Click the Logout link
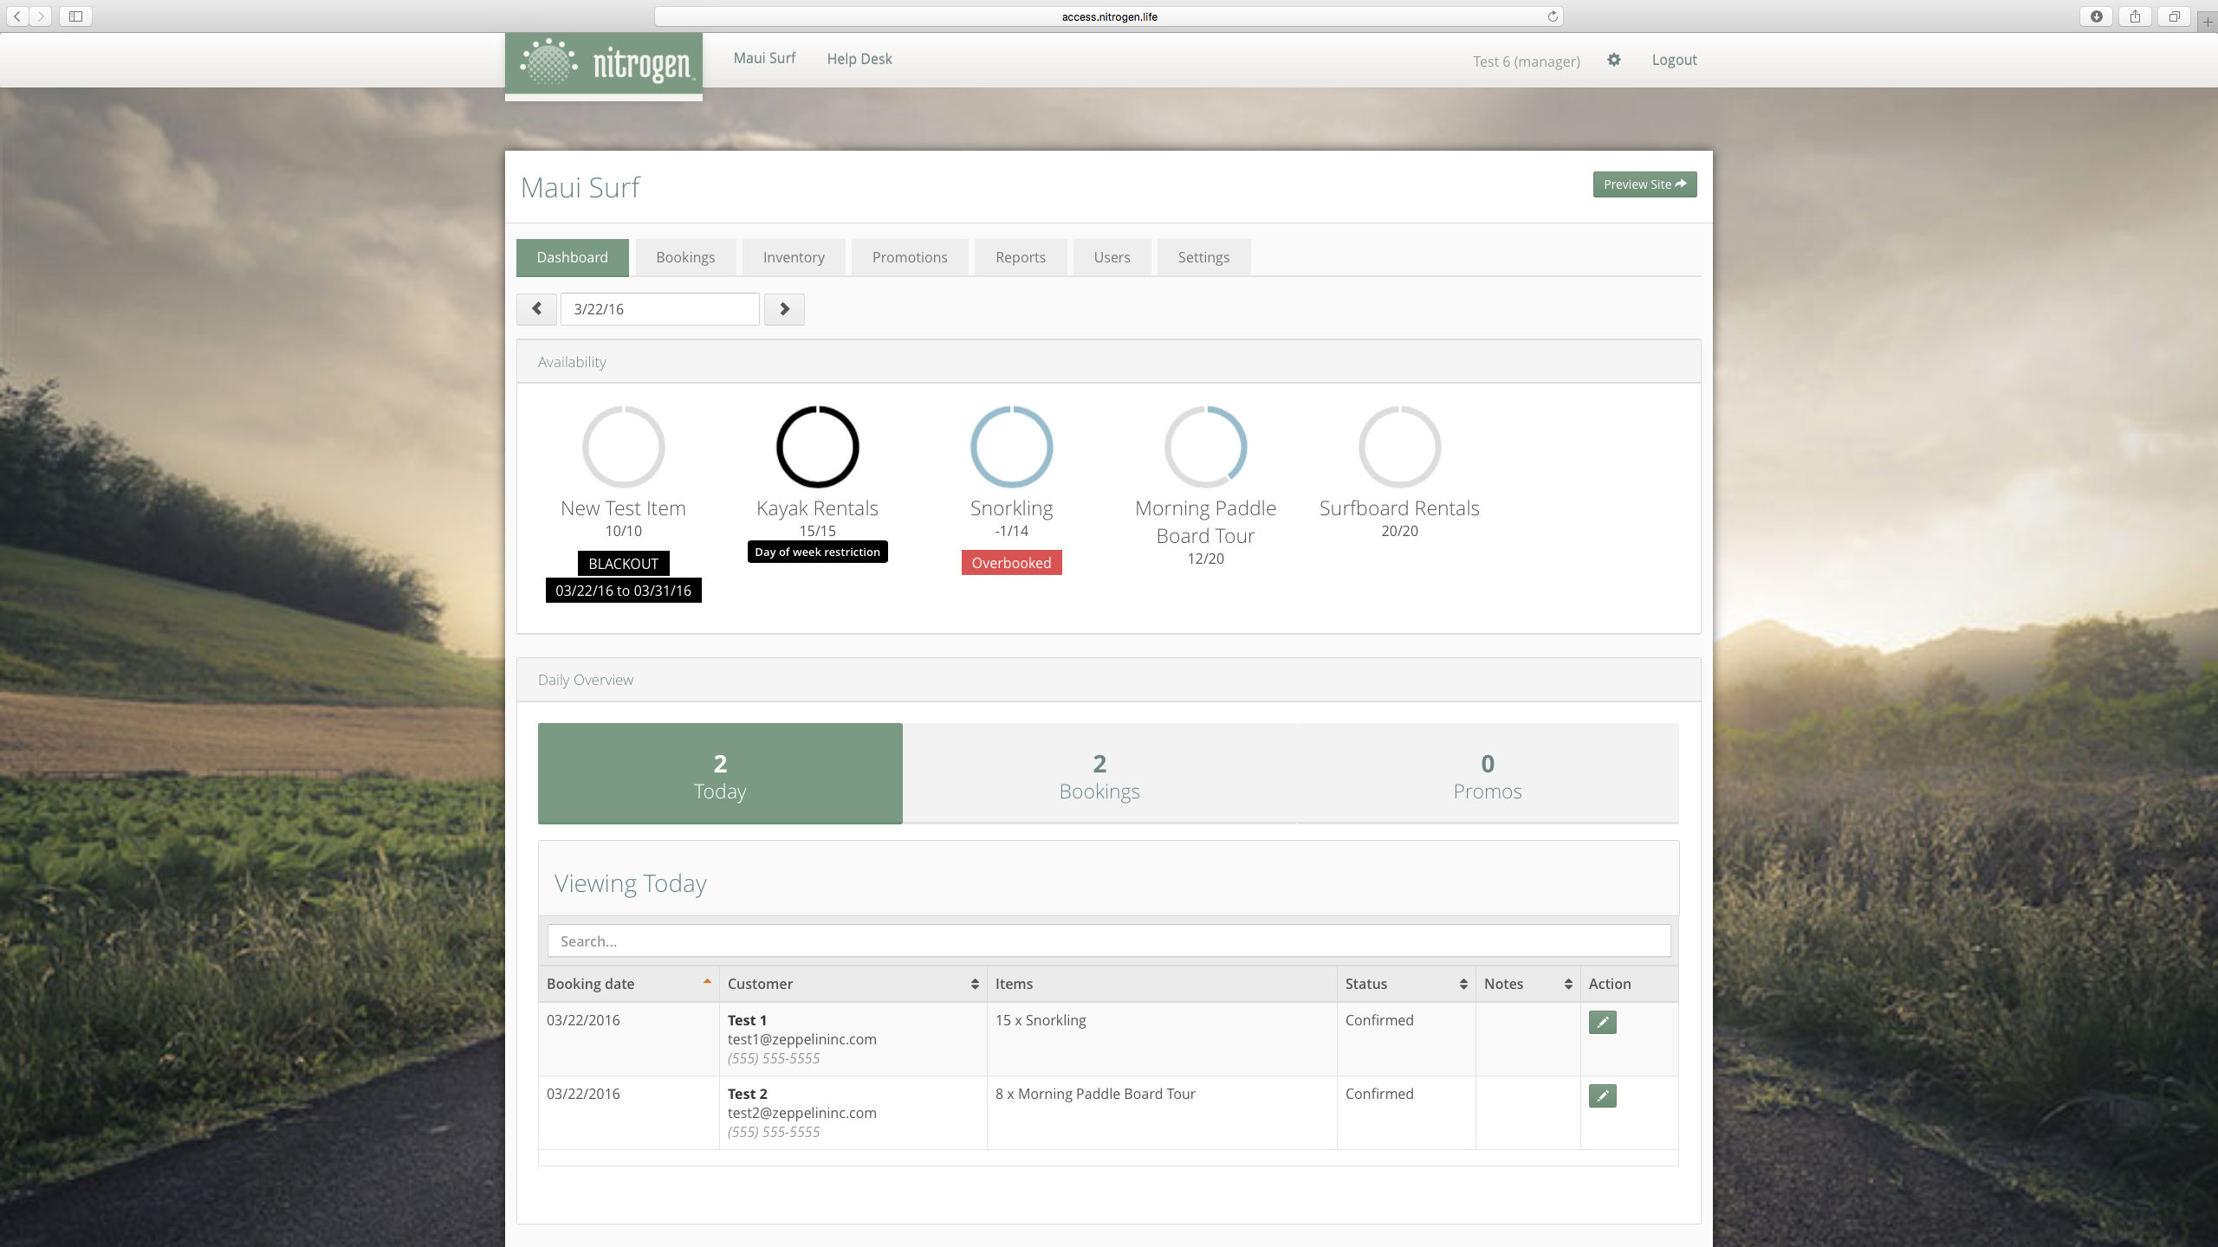The height and width of the screenshot is (1247, 2218). [x=1674, y=60]
